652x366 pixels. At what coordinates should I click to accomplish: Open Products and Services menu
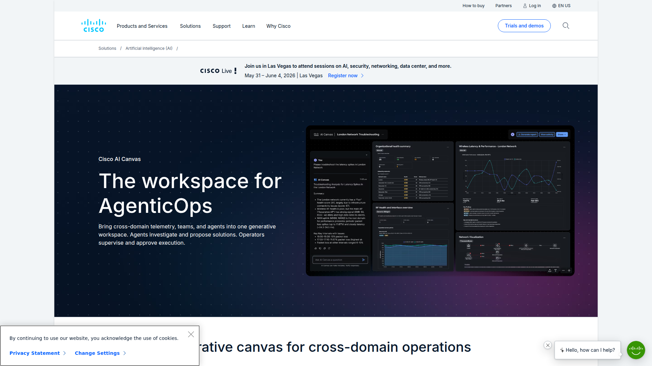142,26
